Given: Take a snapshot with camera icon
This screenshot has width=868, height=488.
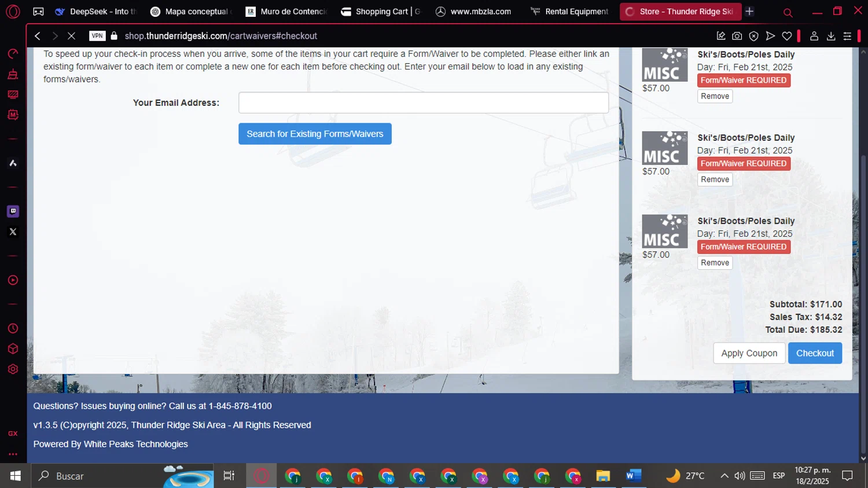Looking at the screenshot, I should [x=737, y=36].
